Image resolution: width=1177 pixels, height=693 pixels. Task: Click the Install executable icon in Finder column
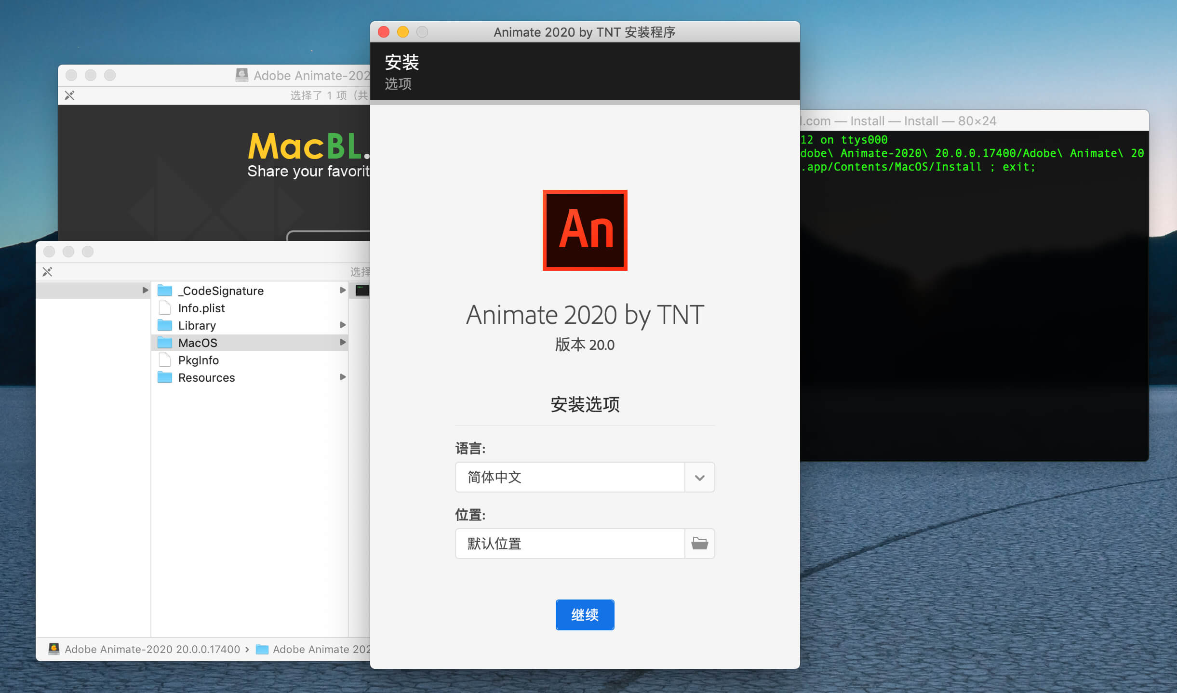coord(362,290)
